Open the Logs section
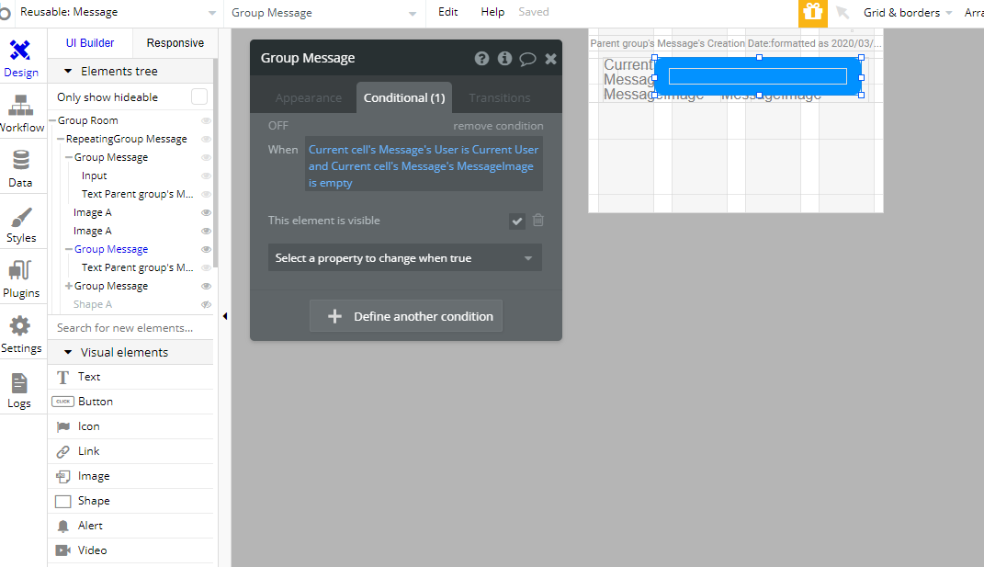The width and height of the screenshot is (984, 567). [19, 390]
